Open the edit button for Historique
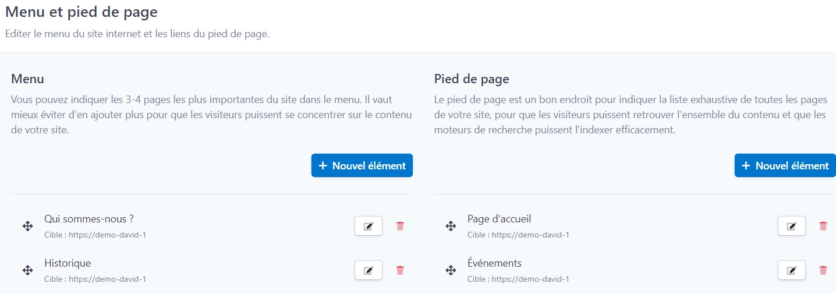This screenshot has width=836, height=294. [368, 270]
